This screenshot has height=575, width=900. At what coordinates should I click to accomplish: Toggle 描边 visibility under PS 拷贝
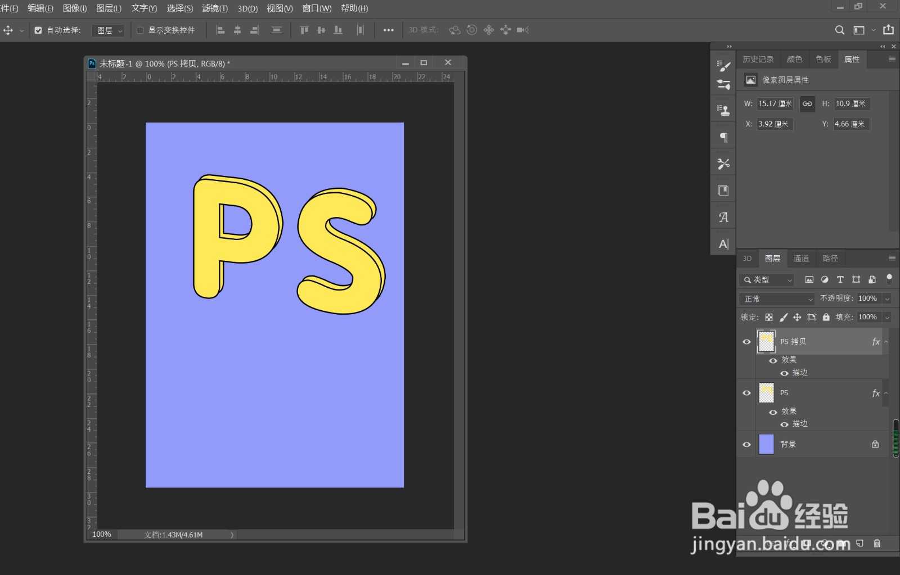(784, 373)
